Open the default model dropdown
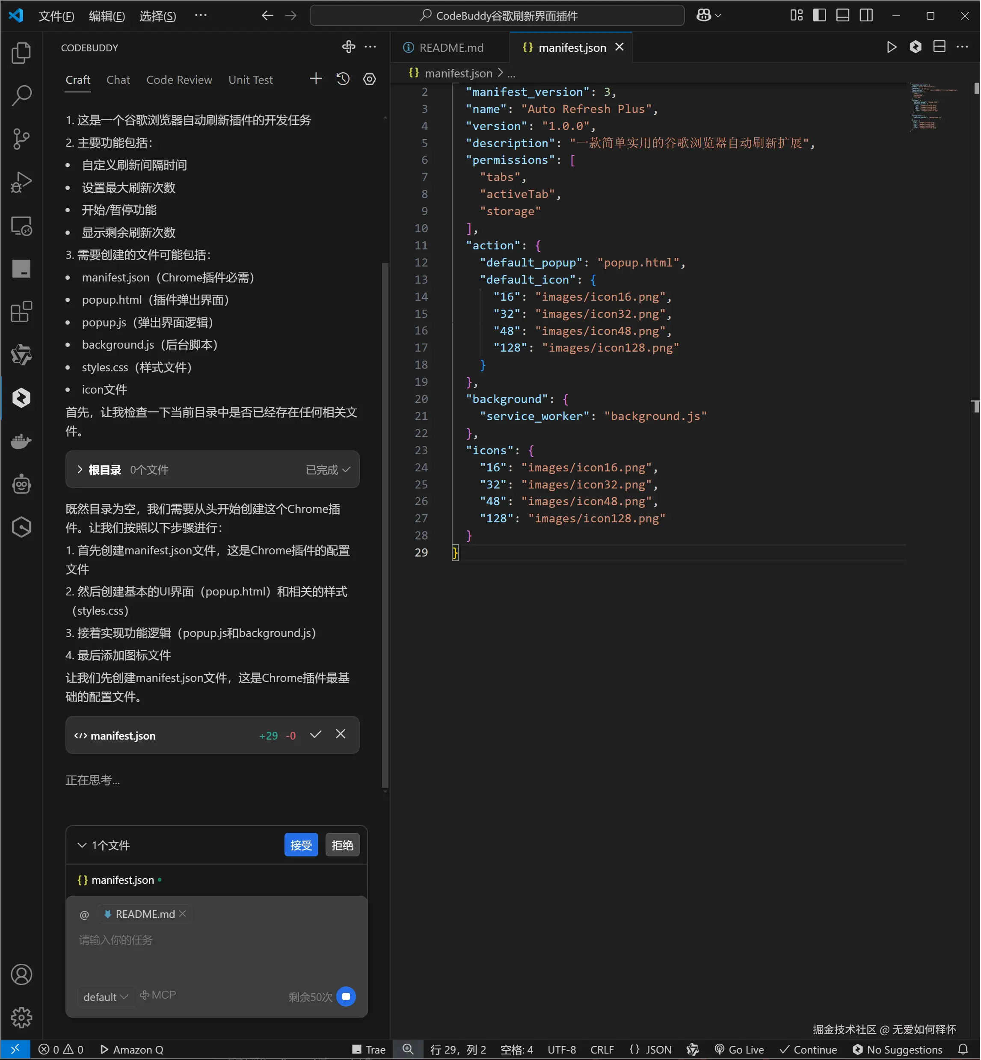The height and width of the screenshot is (1060, 981). (x=105, y=996)
